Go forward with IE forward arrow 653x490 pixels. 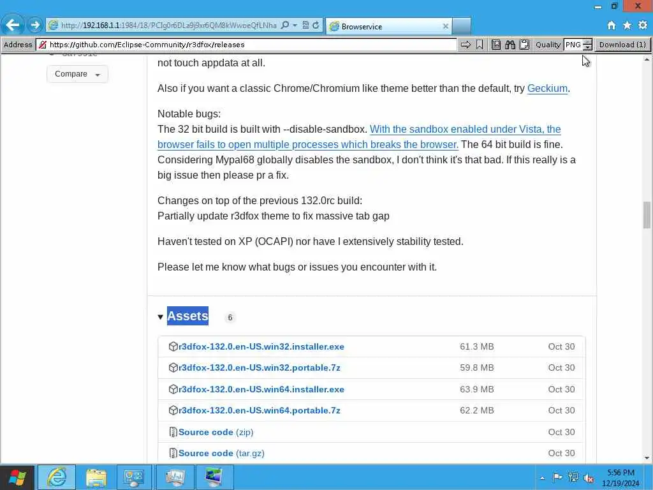(35, 25)
